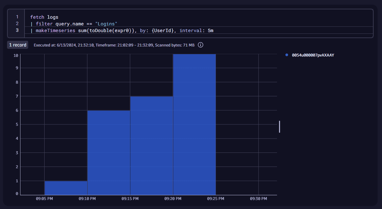Click the "interval: 5m" parameter in the query
This screenshot has width=382, height=209.
click(197, 31)
